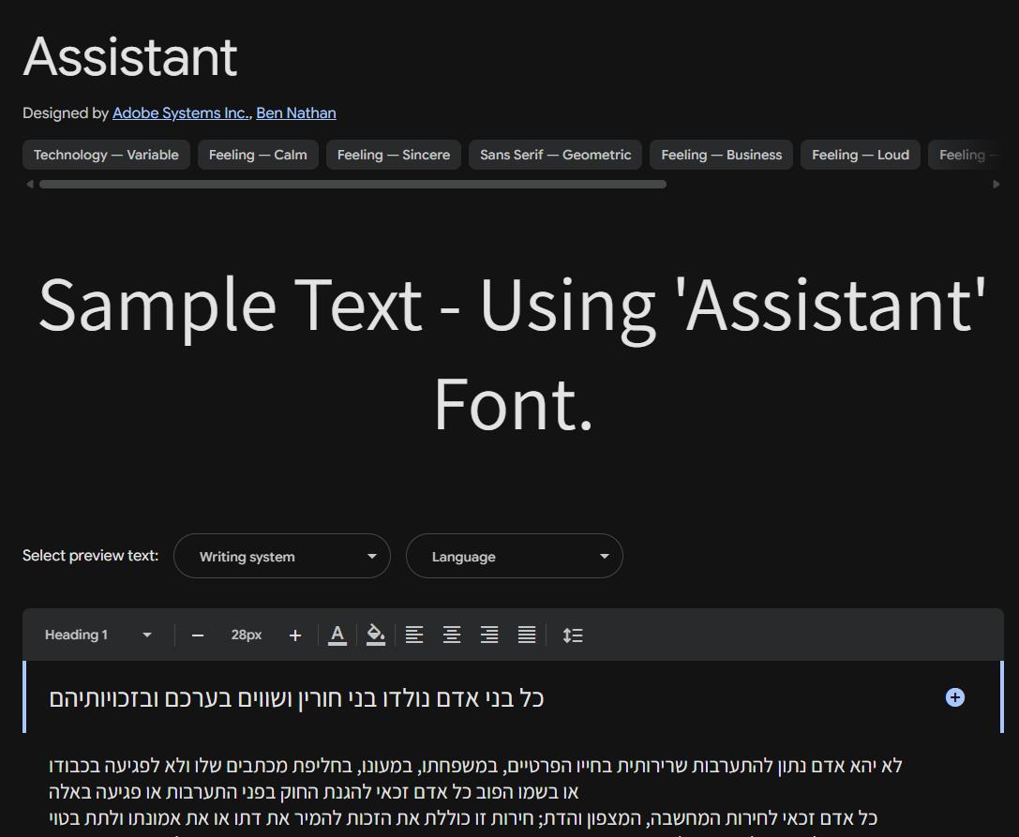Expand the Heading 1 style dropdown
This screenshot has height=837, width=1019.
98,635
